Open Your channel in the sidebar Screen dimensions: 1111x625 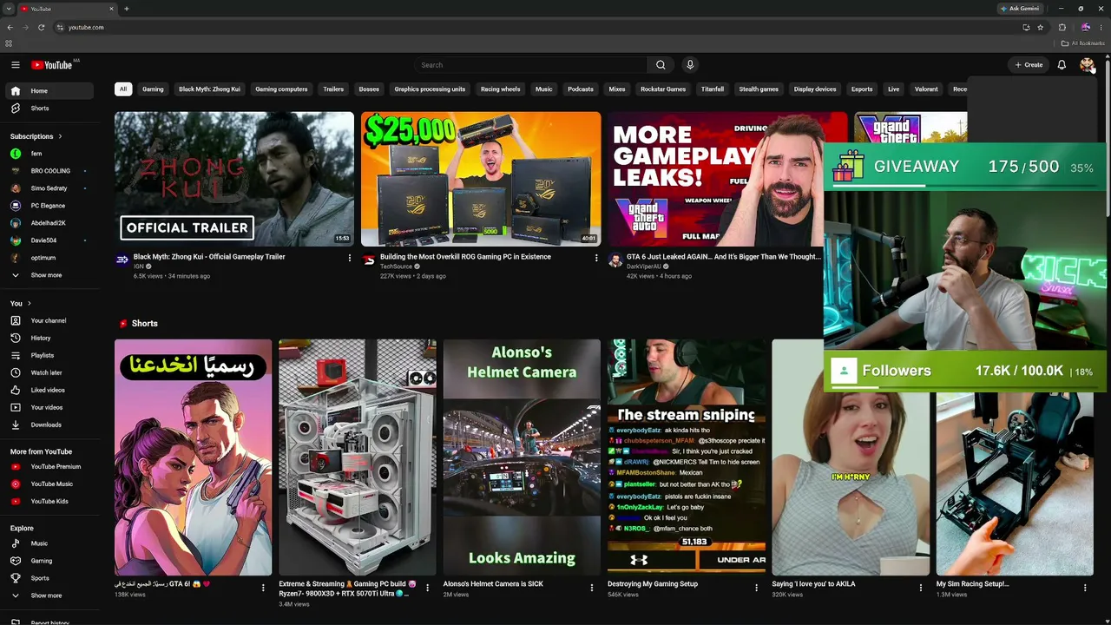point(49,320)
